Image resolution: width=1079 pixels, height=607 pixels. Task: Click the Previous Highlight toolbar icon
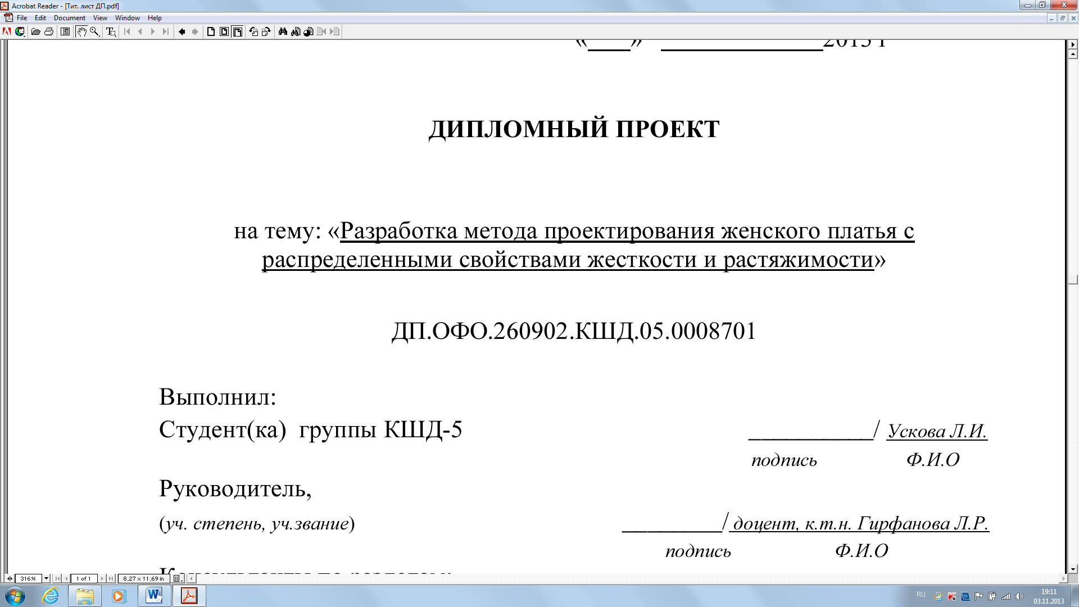(x=321, y=31)
